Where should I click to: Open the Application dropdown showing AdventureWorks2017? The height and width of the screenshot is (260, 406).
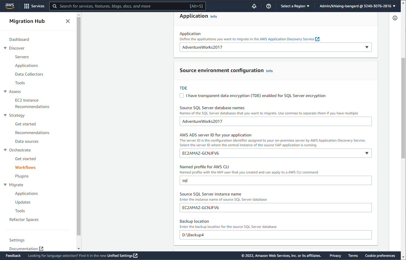276,47
